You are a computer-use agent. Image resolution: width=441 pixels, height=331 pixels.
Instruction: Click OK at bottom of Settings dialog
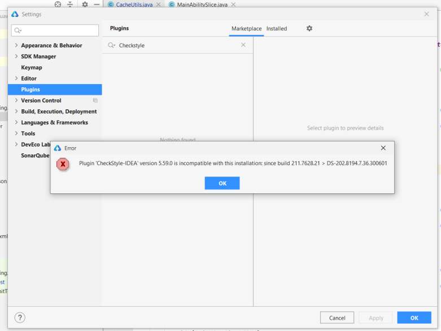point(414,318)
